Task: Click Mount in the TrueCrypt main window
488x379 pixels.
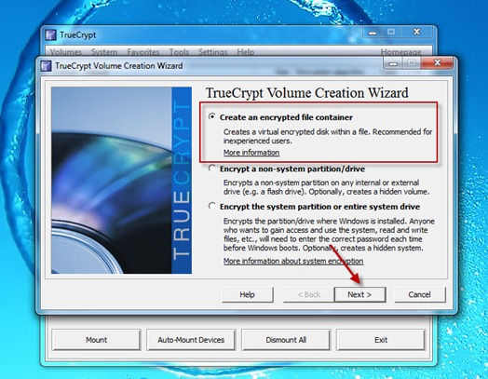Action: point(96,340)
